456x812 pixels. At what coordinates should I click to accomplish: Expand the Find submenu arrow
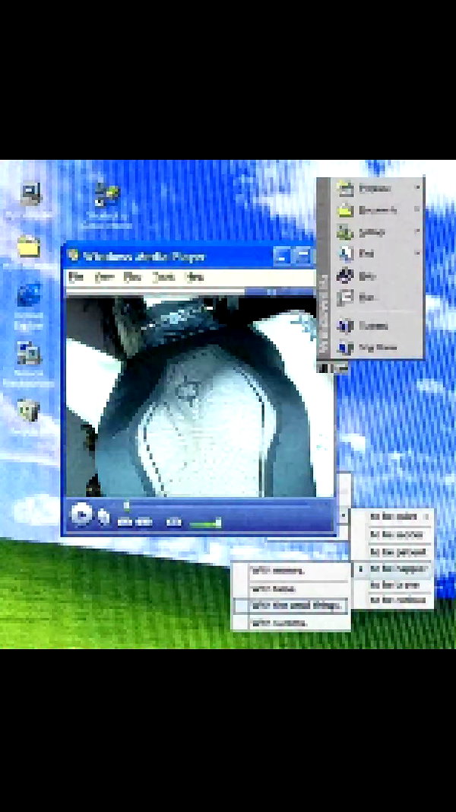(416, 253)
